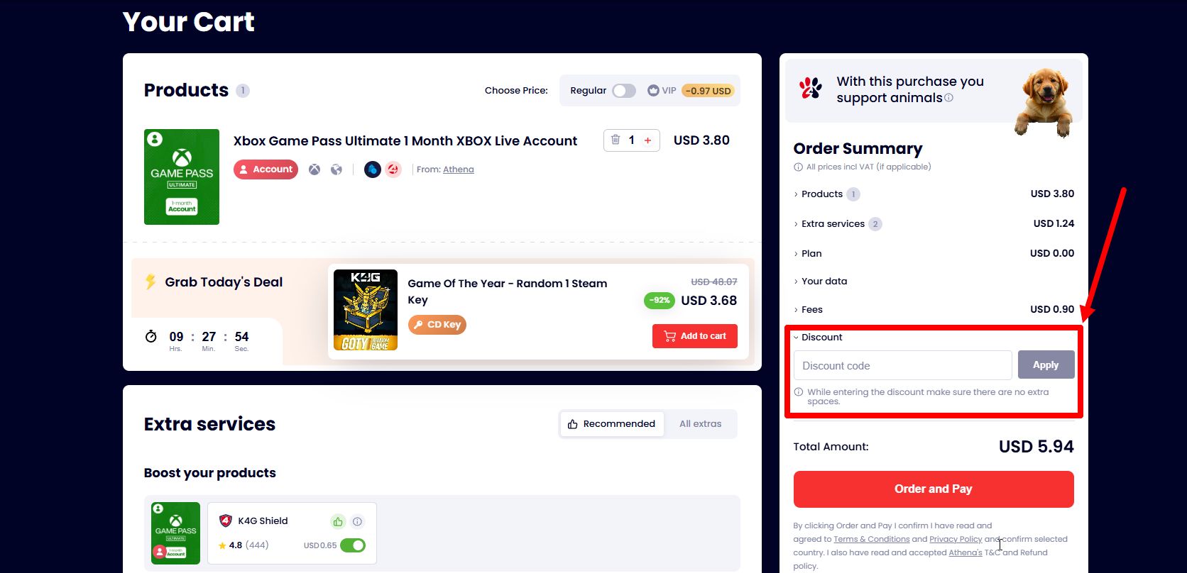The width and height of the screenshot is (1187, 573).
Task: Disable the K4G Shield toggle
Action: 353,545
